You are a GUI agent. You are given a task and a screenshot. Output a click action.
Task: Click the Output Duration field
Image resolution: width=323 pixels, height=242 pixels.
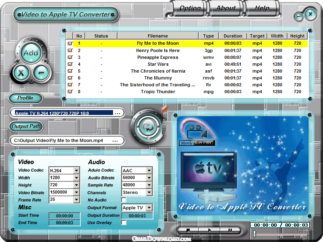[137, 216]
